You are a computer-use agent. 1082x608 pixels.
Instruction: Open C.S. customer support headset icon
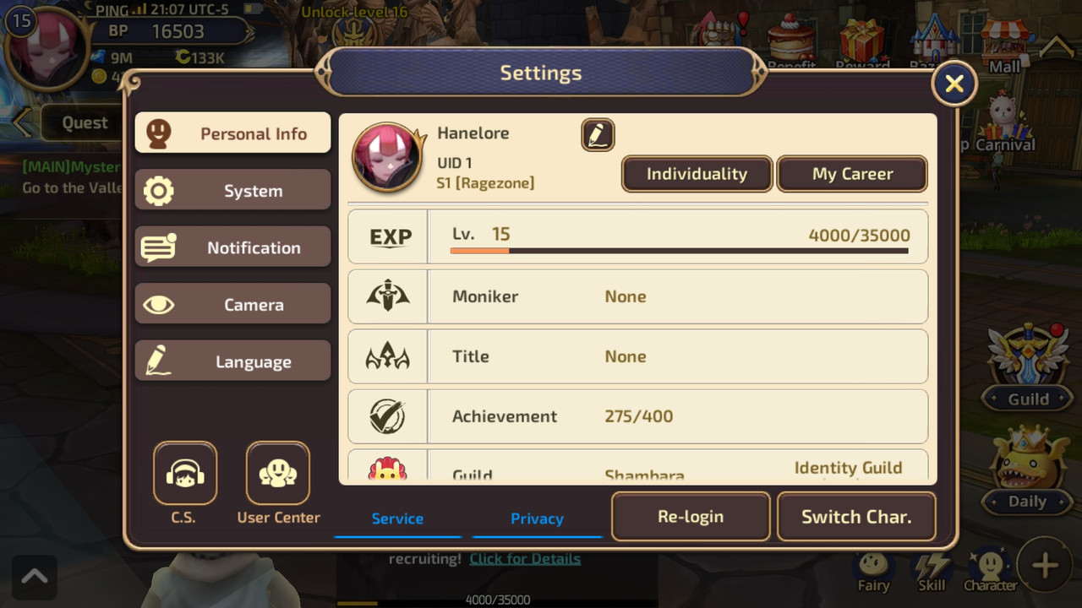coord(184,474)
